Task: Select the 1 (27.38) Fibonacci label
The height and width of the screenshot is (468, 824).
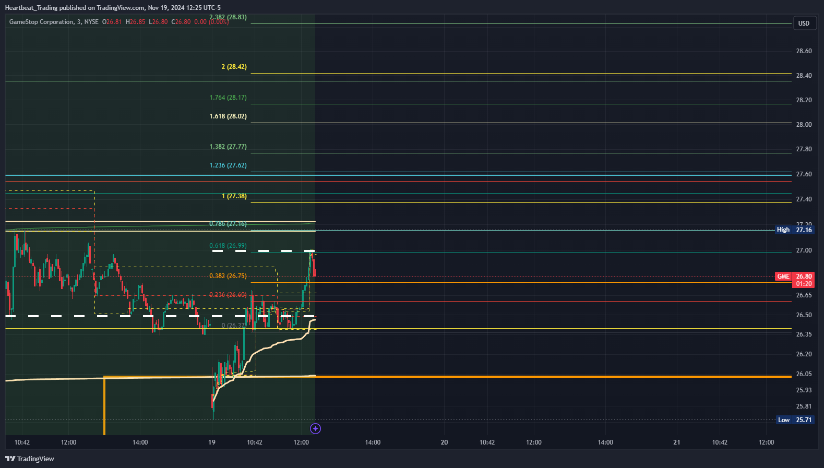Action: [234, 196]
